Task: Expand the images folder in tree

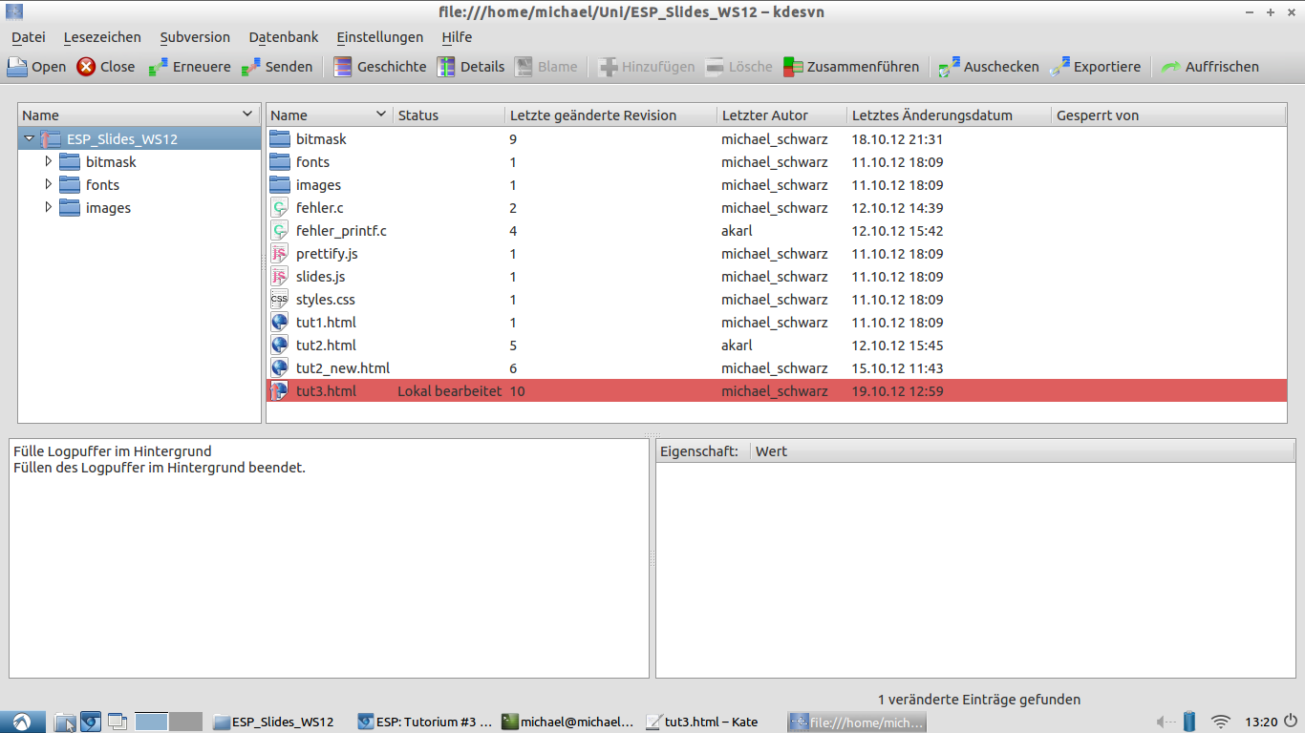Action: 48,207
